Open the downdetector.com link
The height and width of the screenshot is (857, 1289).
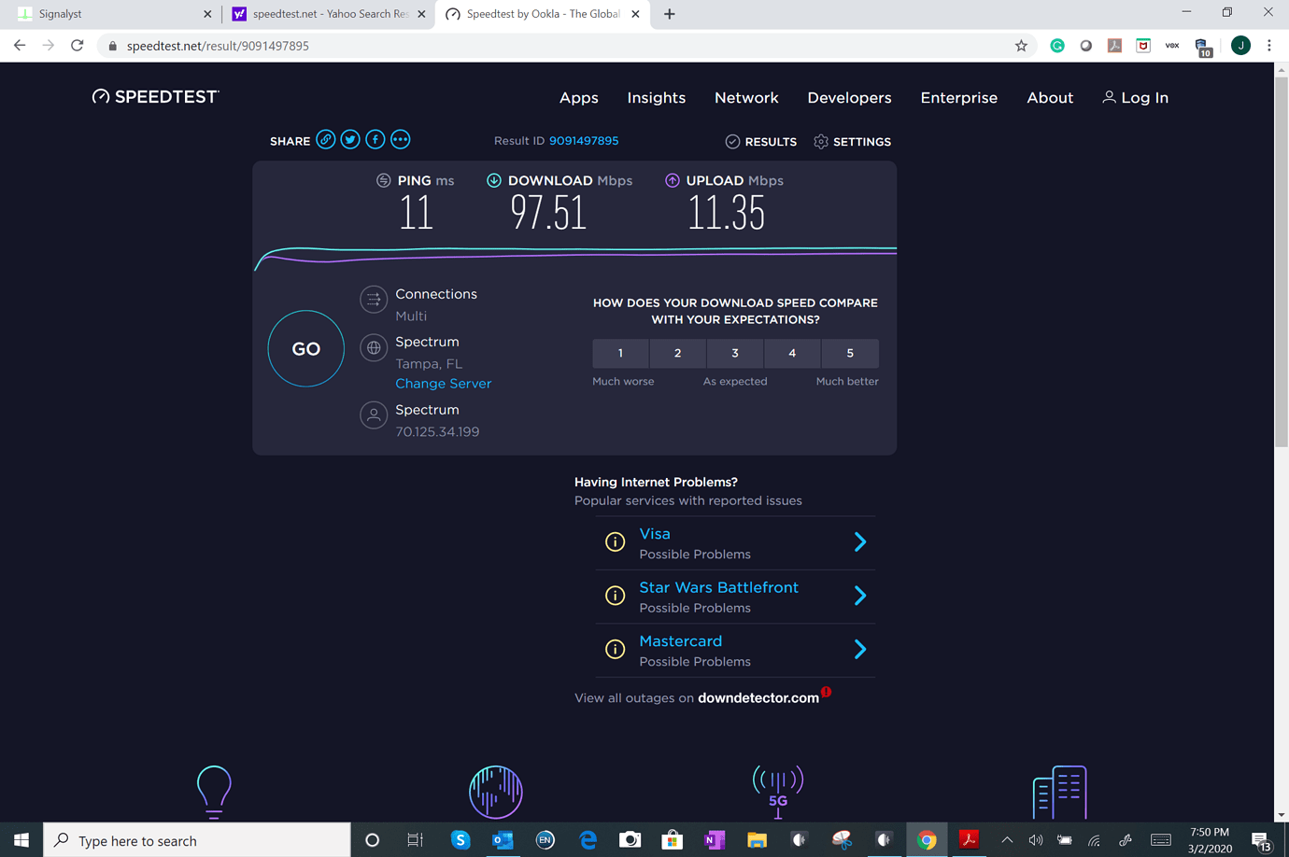[758, 698]
